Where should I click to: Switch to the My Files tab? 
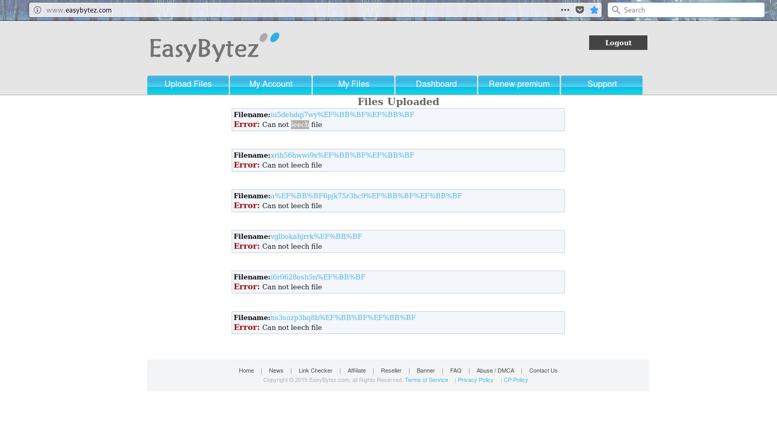353,85
